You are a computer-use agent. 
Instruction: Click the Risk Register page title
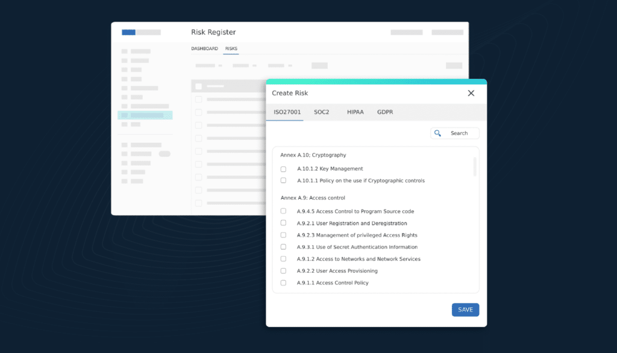tap(213, 33)
